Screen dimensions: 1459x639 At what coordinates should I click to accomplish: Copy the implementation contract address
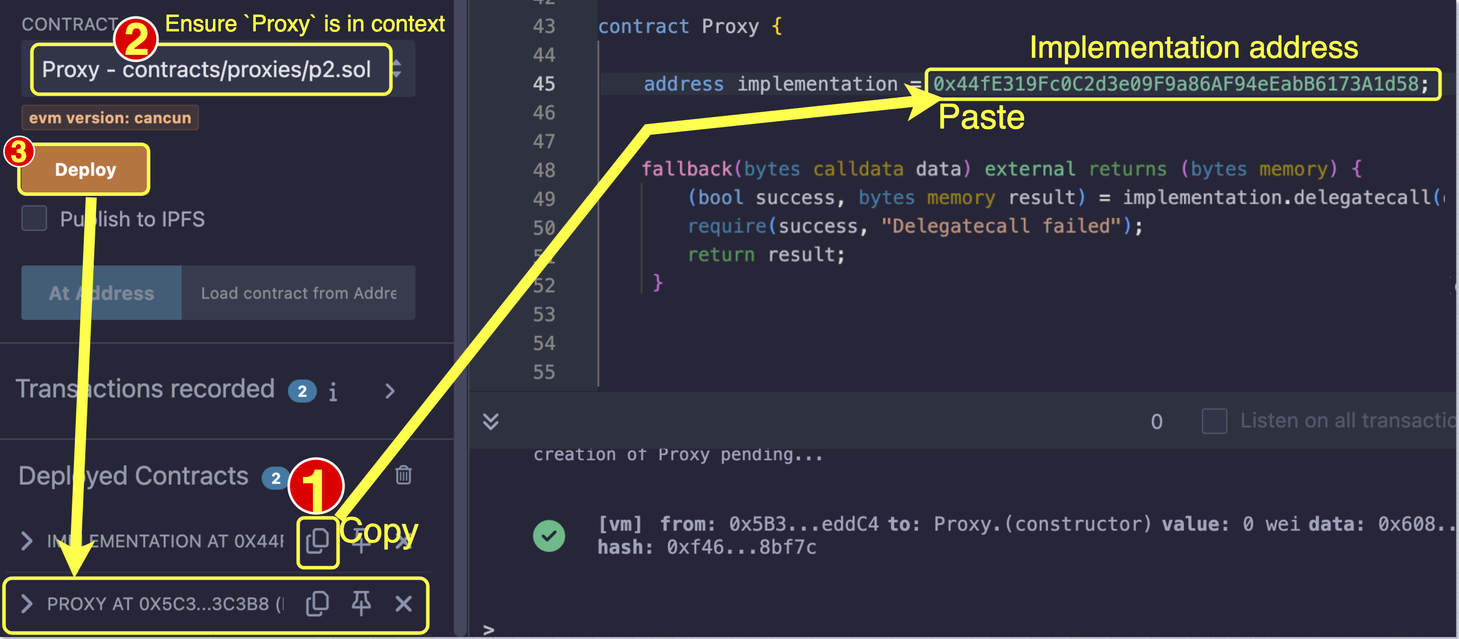tap(317, 542)
